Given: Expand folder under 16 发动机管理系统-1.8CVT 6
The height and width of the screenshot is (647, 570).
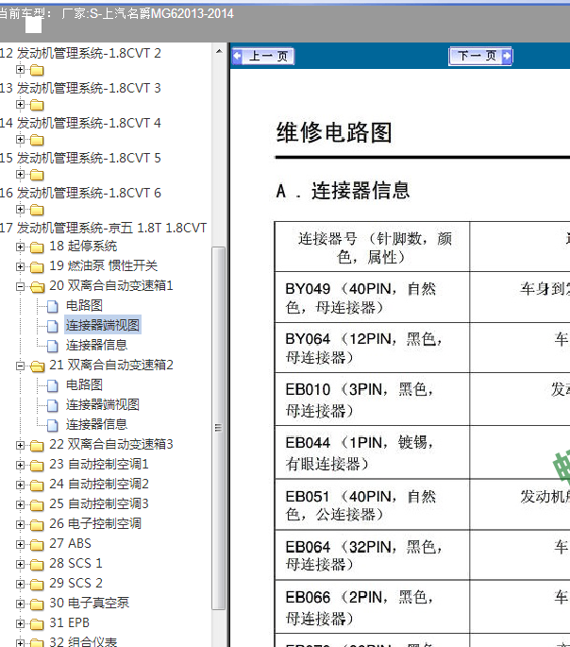Looking at the screenshot, I should click(x=20, y=210).
